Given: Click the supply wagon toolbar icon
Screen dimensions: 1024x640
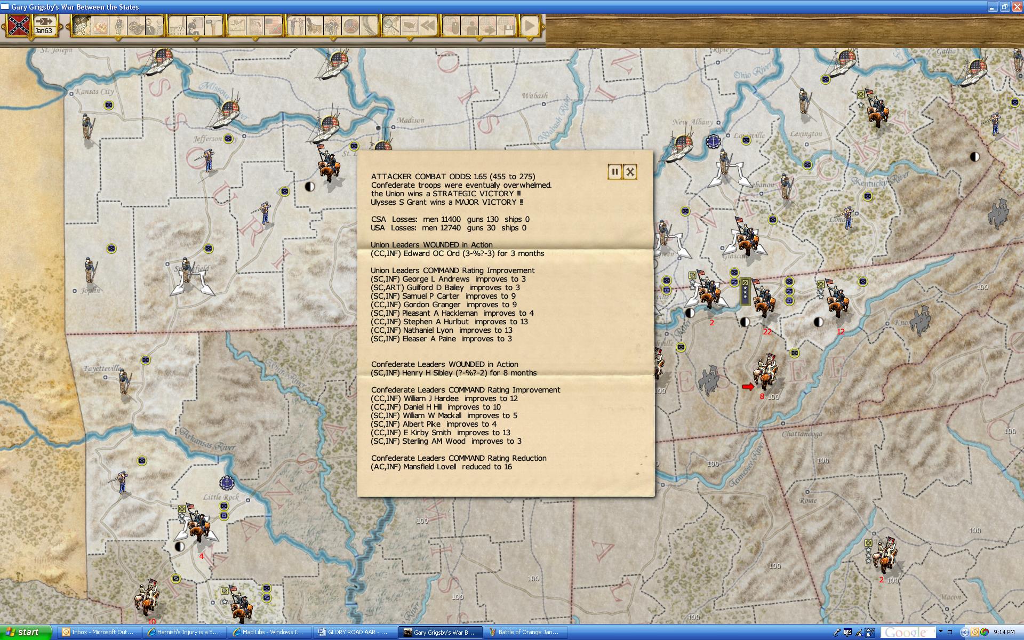Looking at the screenshot, I should 314,25.
